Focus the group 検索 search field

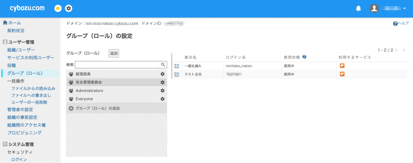coord(117,65)
